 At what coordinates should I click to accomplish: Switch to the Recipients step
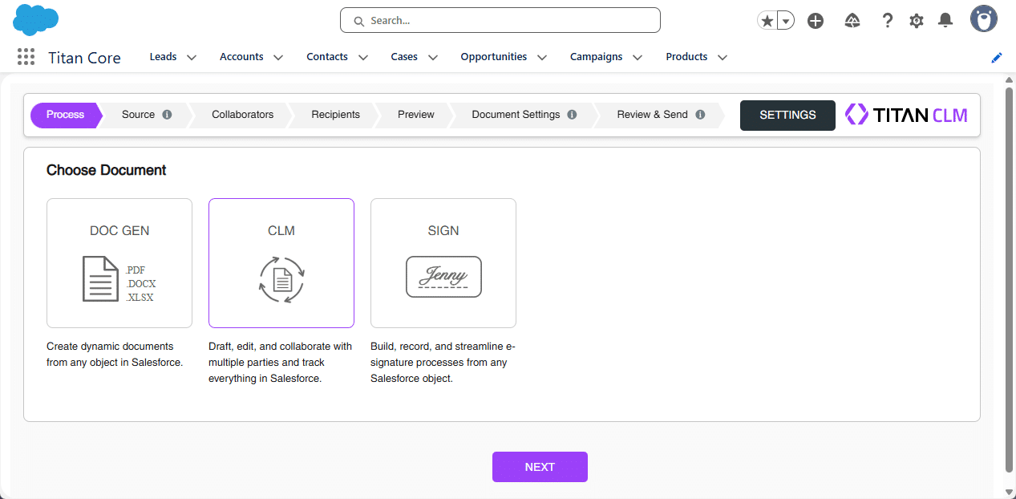(336, 115)
